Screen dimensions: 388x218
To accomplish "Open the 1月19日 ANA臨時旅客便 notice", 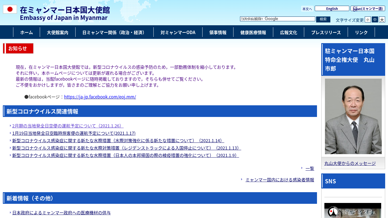I will point(74,133).
